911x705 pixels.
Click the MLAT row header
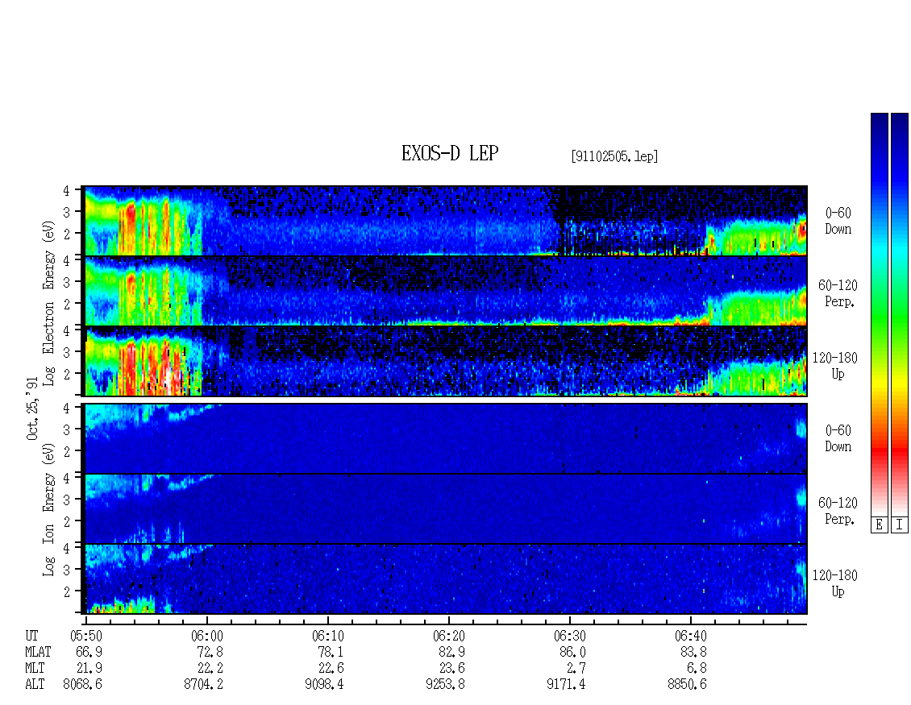(x=38, y=652)
